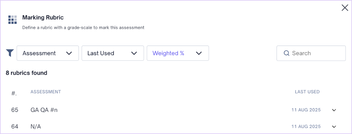Expand rubric row 65 chevron
This screenshot has width=352, height=134.
pos(334,110)
